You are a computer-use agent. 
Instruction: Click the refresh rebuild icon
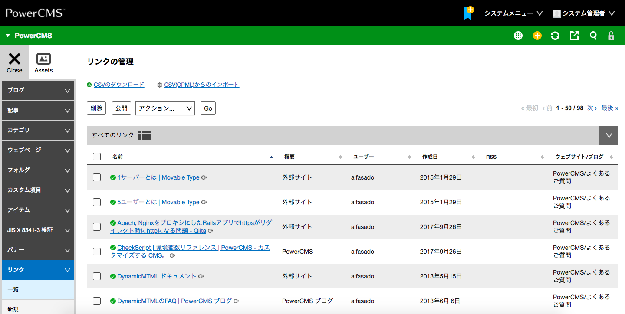(555, 36)
